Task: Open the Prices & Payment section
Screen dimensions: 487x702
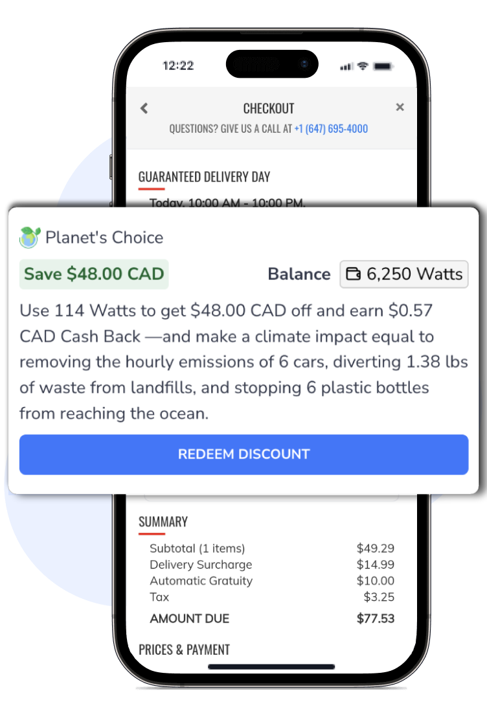Action: (185, 649)
